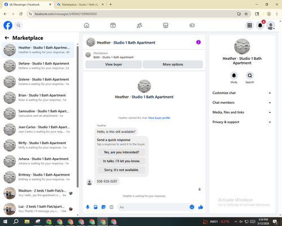Expand Customize chat section
The image size is (282, 226).
242,93
